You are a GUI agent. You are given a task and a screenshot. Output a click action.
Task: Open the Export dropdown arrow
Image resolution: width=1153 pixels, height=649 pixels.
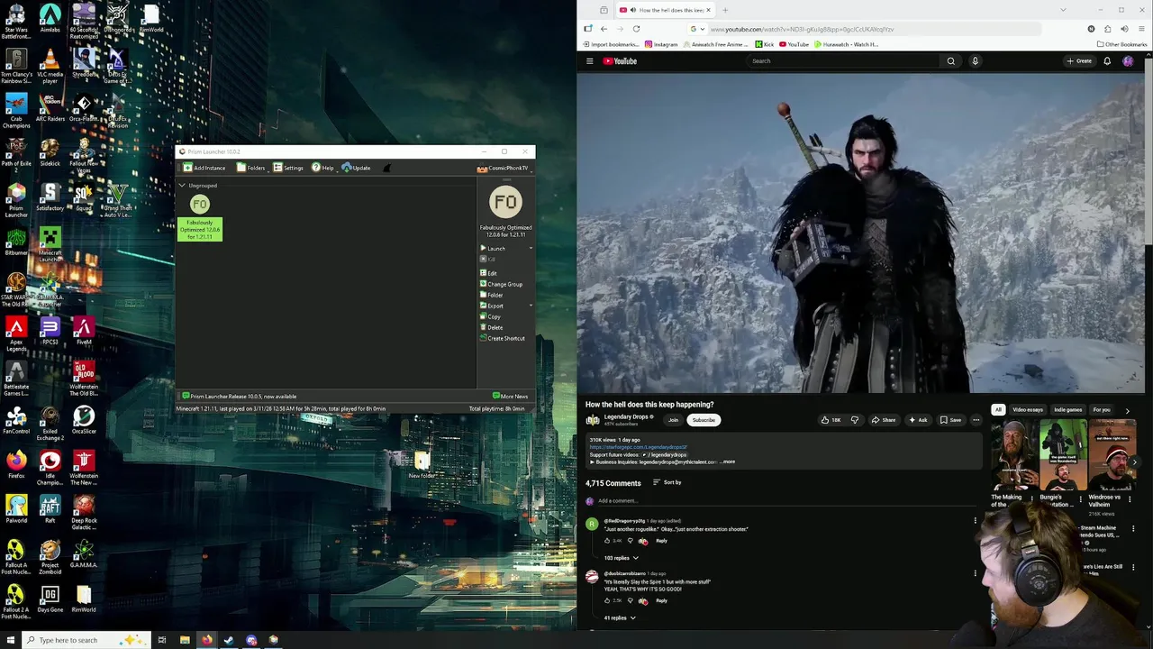point(531,306)
